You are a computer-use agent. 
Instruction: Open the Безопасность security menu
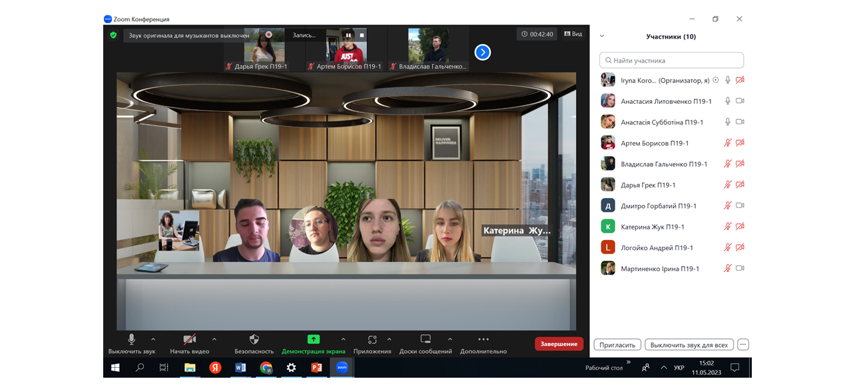tap(254, 344)
